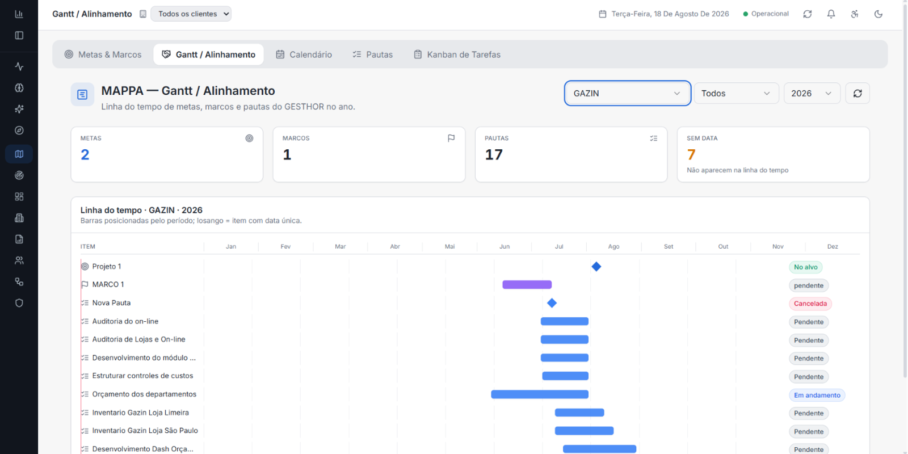
Task: Click the 'Sem data' card showing 7
Action: point(773,154)
